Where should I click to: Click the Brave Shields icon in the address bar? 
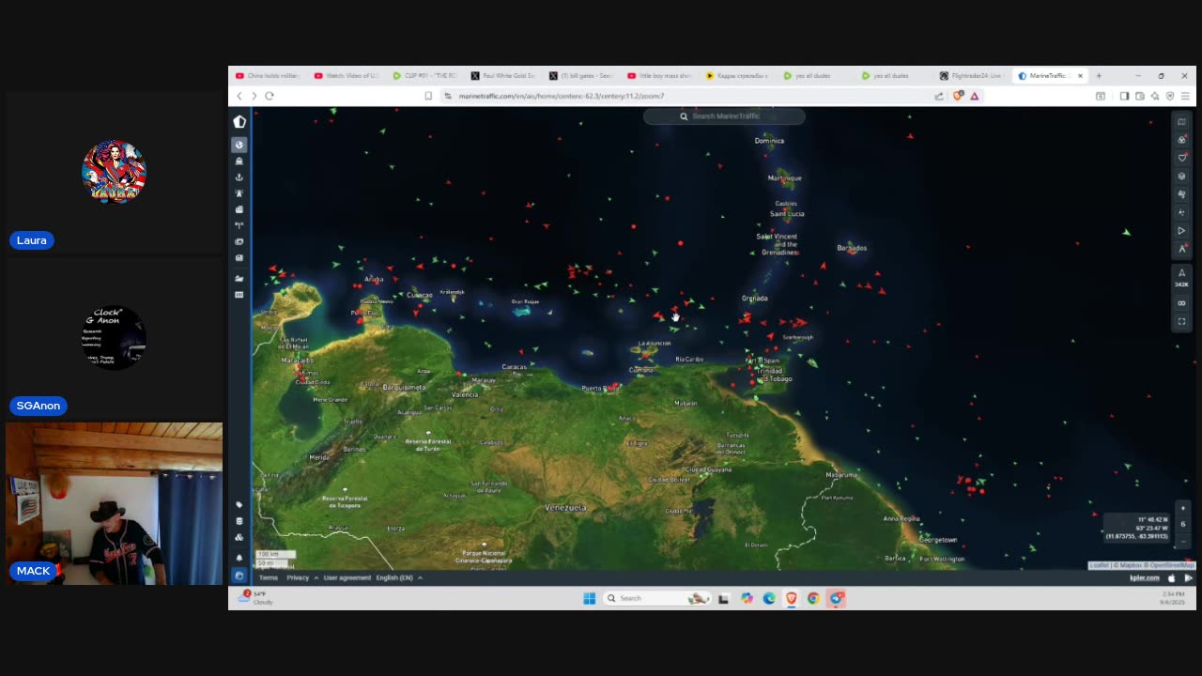pyautogui.click(x=958, y=96)
